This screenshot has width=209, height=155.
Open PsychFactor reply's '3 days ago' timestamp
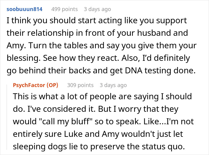[x=113, y=85]
